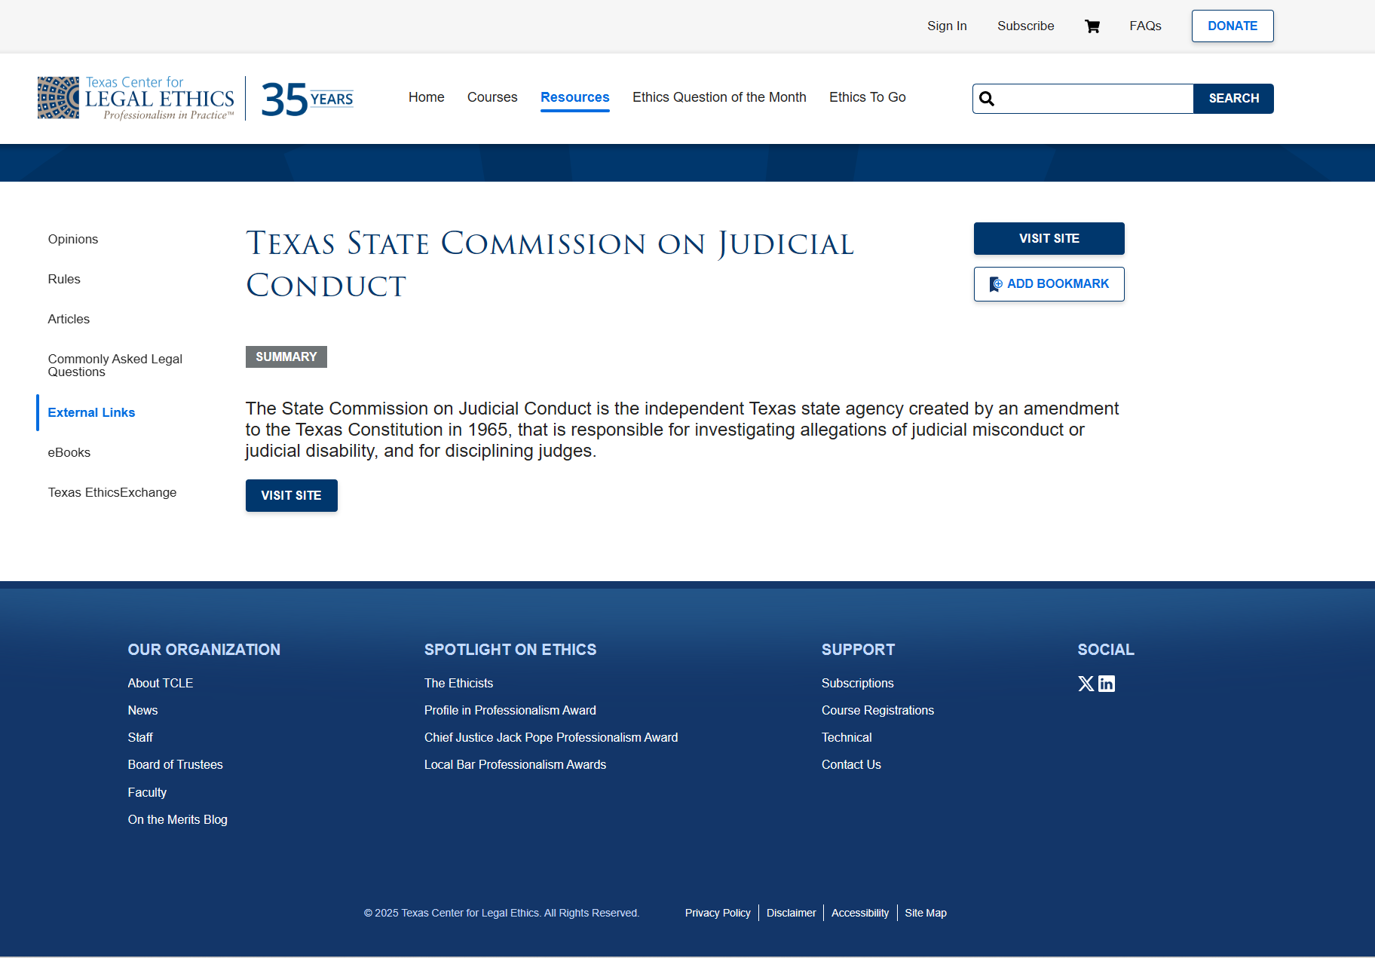This screenshot has height=958, width=1375.
Task: Click the Add Bookmark button
Action: [1049, 284]
